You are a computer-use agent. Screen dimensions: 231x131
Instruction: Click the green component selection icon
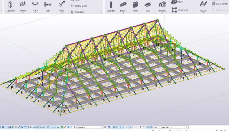point(62,127)
